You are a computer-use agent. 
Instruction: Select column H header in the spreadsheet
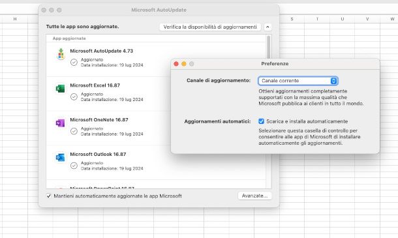(15, 19)
